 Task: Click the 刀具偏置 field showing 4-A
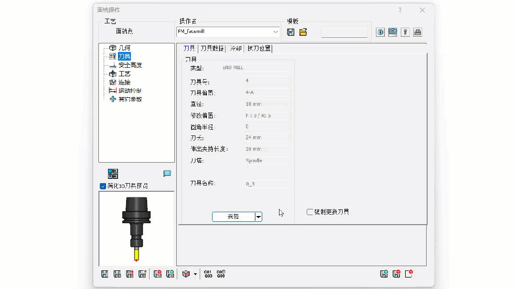click(267, 93)
